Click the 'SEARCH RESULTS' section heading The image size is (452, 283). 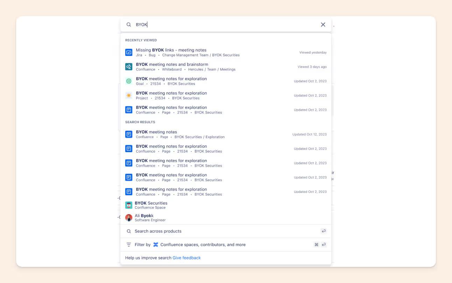(x=140, y=122)
